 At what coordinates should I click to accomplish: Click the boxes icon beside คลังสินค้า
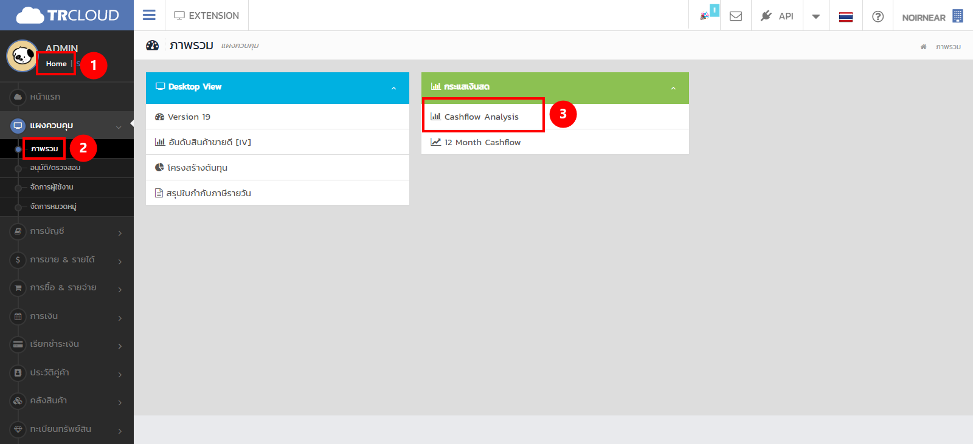(18, 400)
